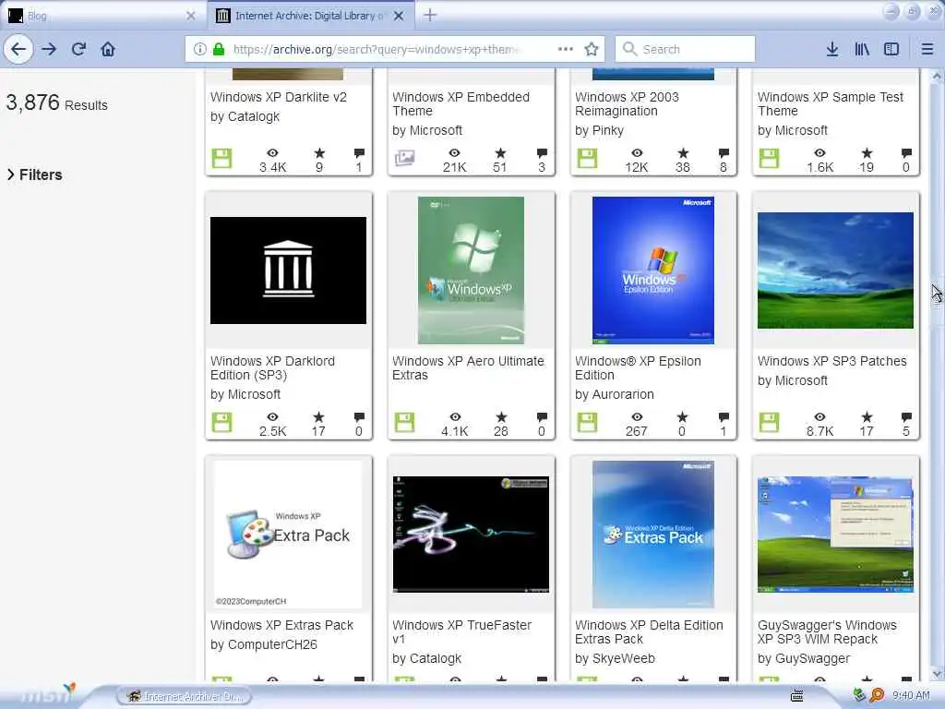Click favorites star on Embedded Theme card
The image size is (945, 709).
[x=500, y=153]
